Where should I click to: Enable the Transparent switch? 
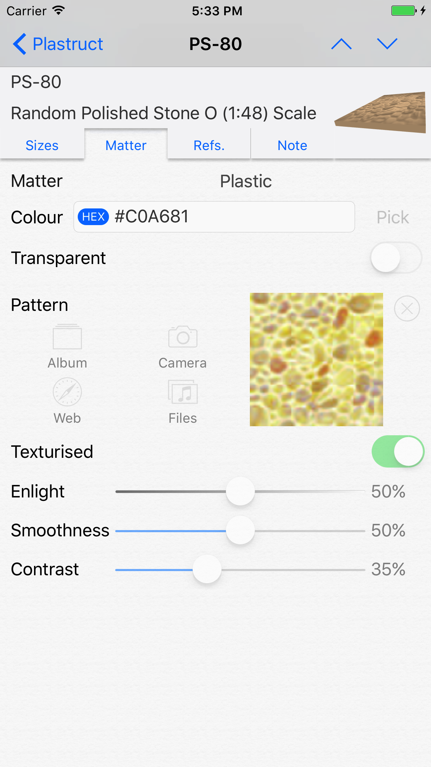[396, 258]
